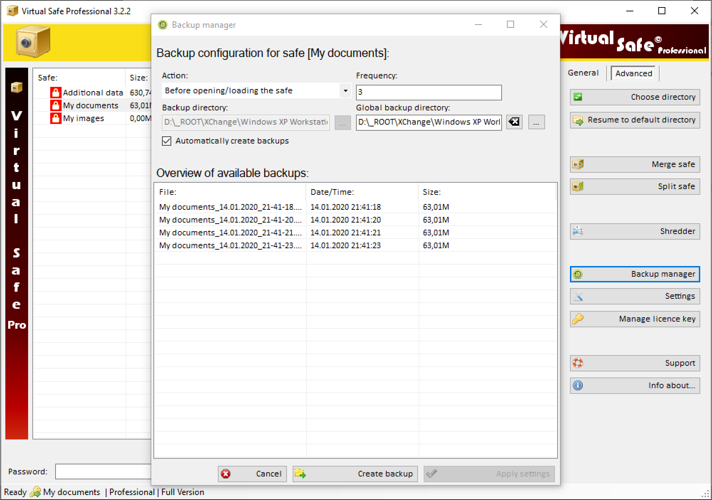Click Professional status bar text
The image size is (712, 500).
[x=132, y=492]
